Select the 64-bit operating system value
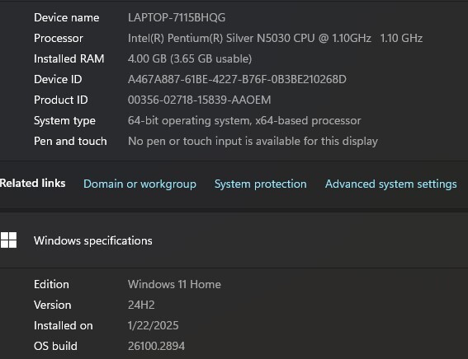Screen dimensions: 468x359 tap(244, 121)
